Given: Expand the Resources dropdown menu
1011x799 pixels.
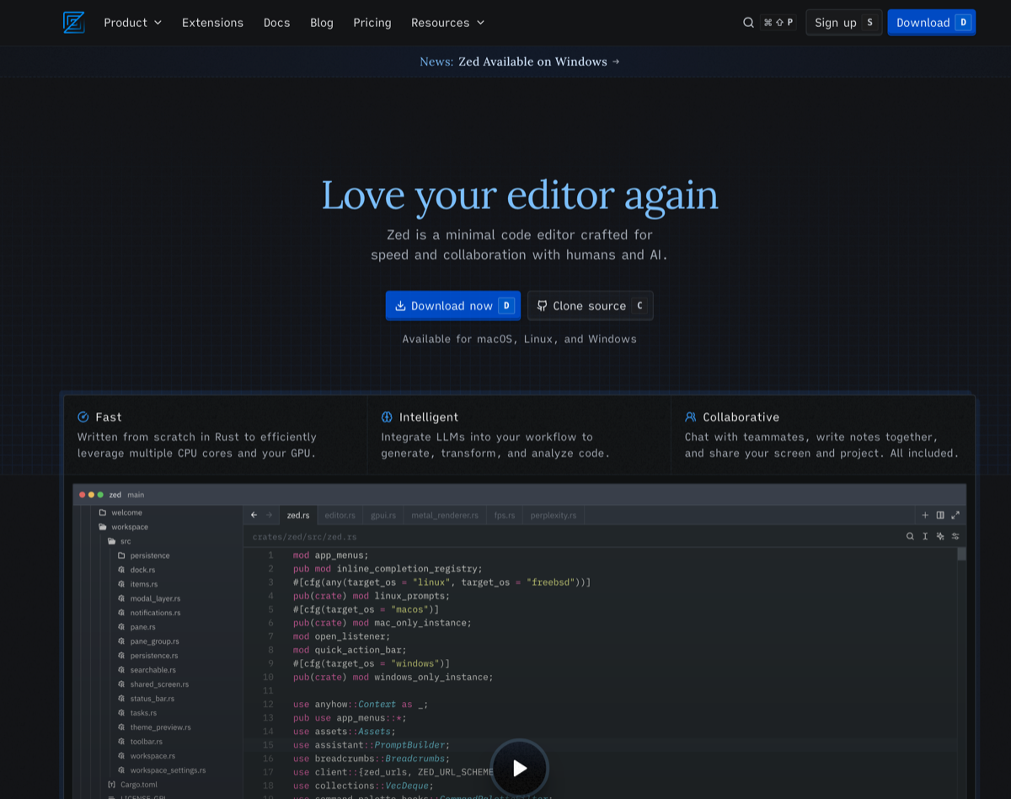Looking at the screenshot, I should point(447,23).
